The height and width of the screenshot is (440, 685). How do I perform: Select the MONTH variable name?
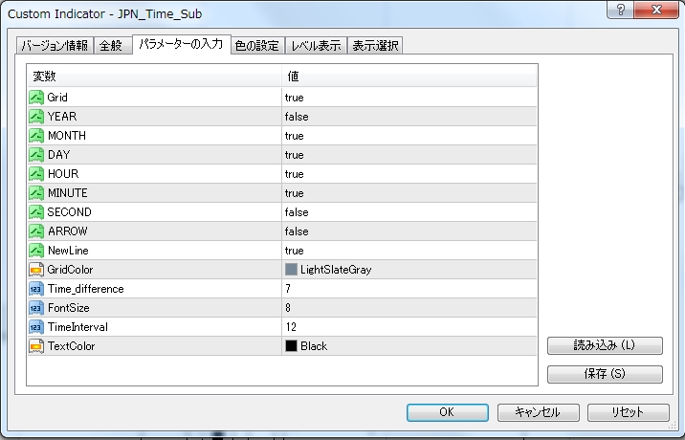tap(67, 136)
